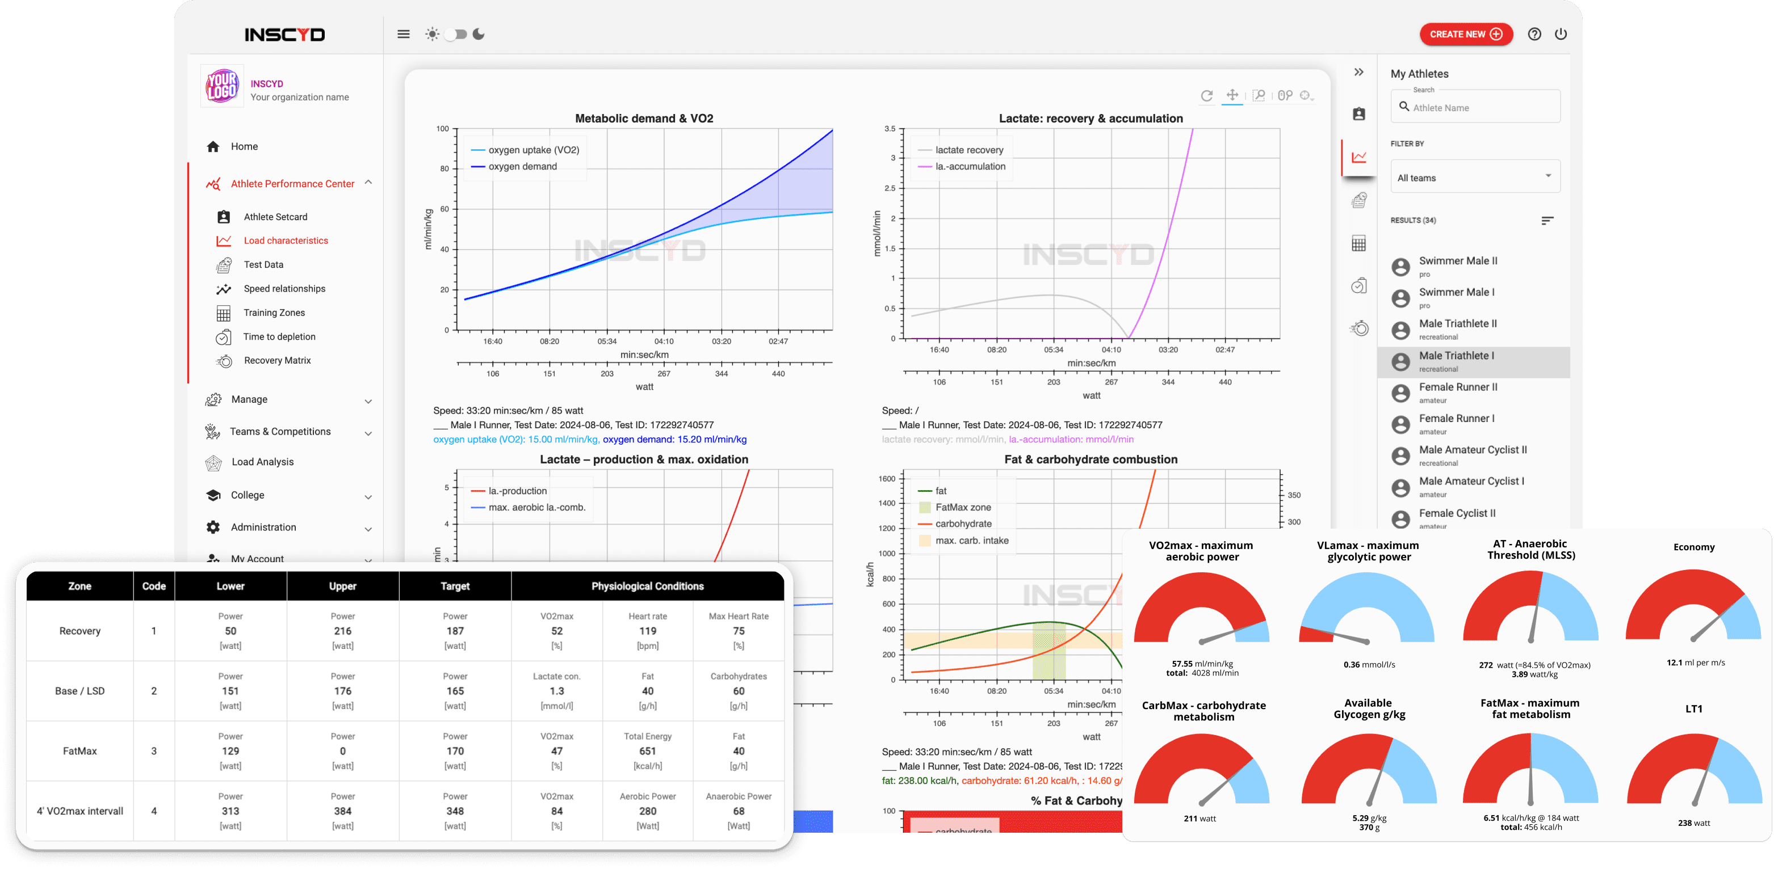Click the Athlete Name search field

1475,107
